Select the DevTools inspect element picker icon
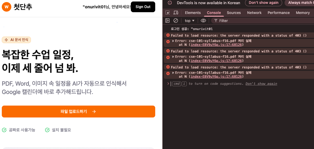314x149 pixels. pyautogui.click(x=167, y=12)
